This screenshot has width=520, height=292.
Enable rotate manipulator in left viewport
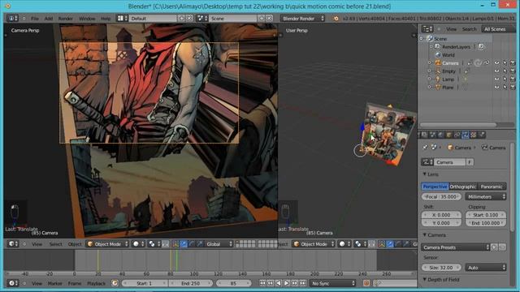(x=192, y=244)
